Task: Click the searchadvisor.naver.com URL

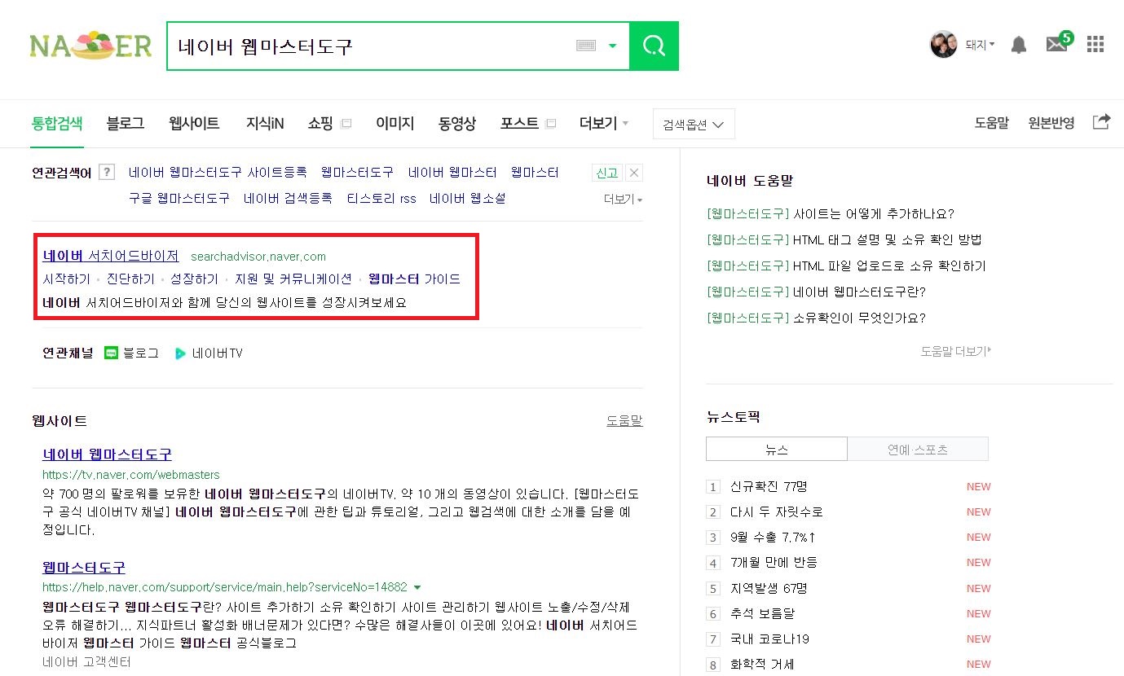Action: (x=258, y=257)
